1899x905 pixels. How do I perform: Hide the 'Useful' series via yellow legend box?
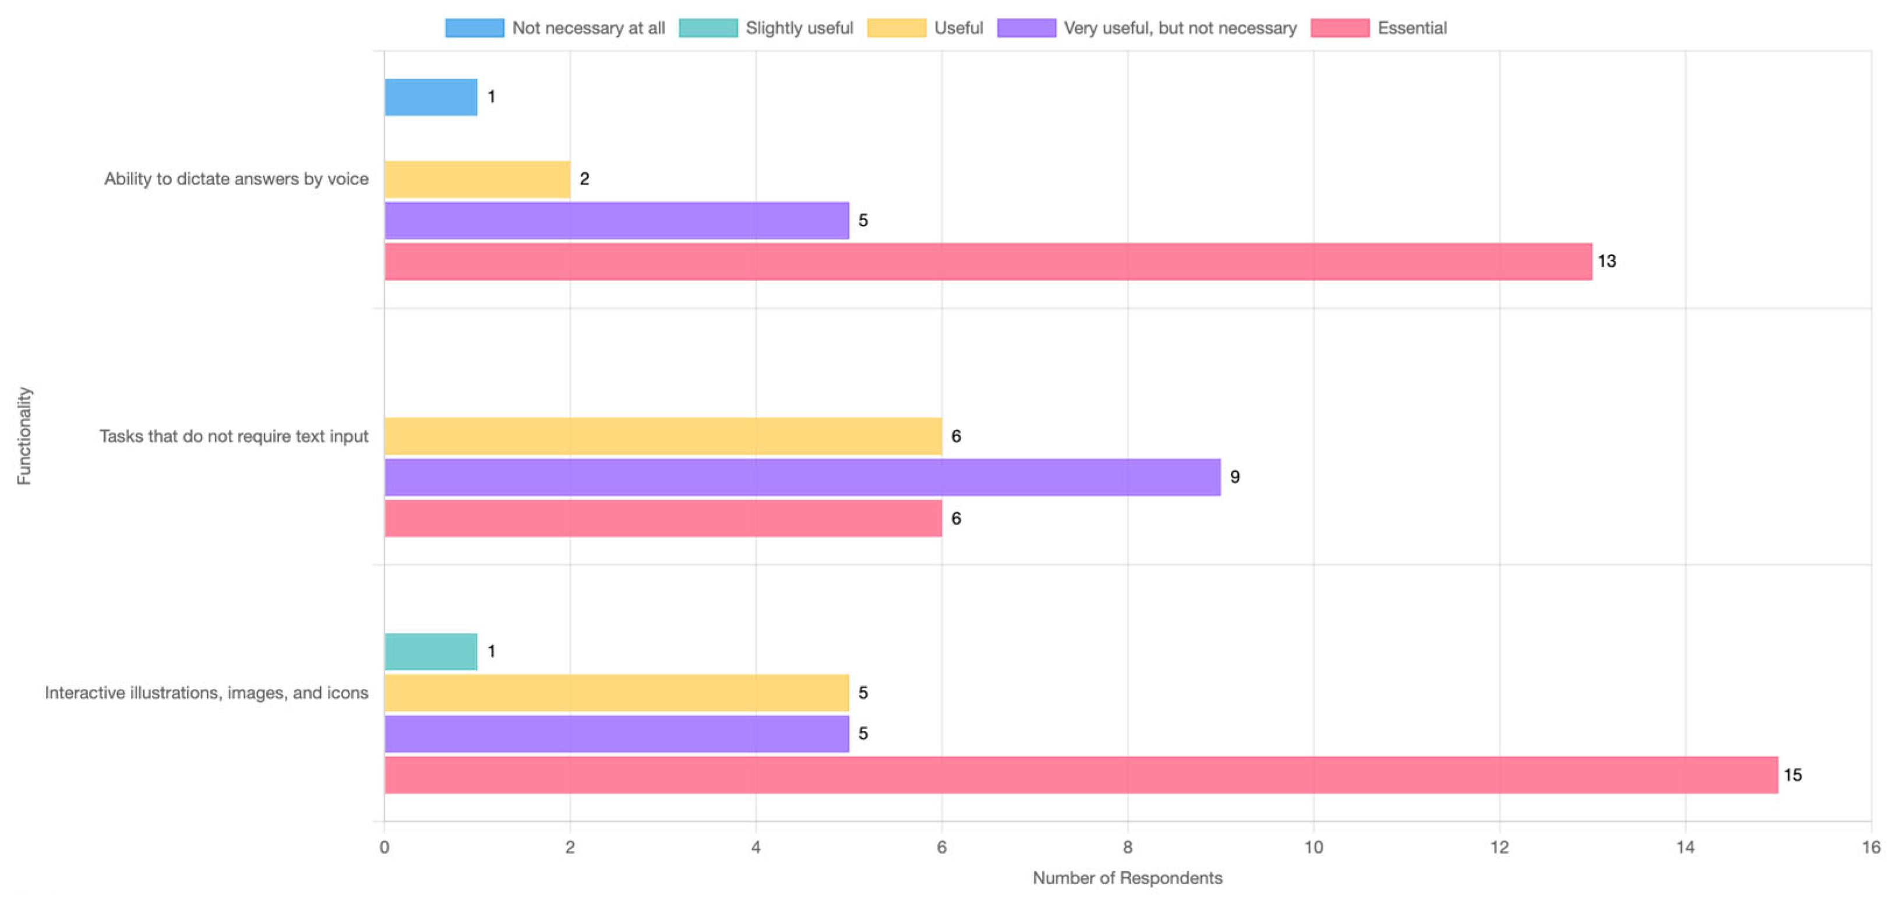pos(896,28)
